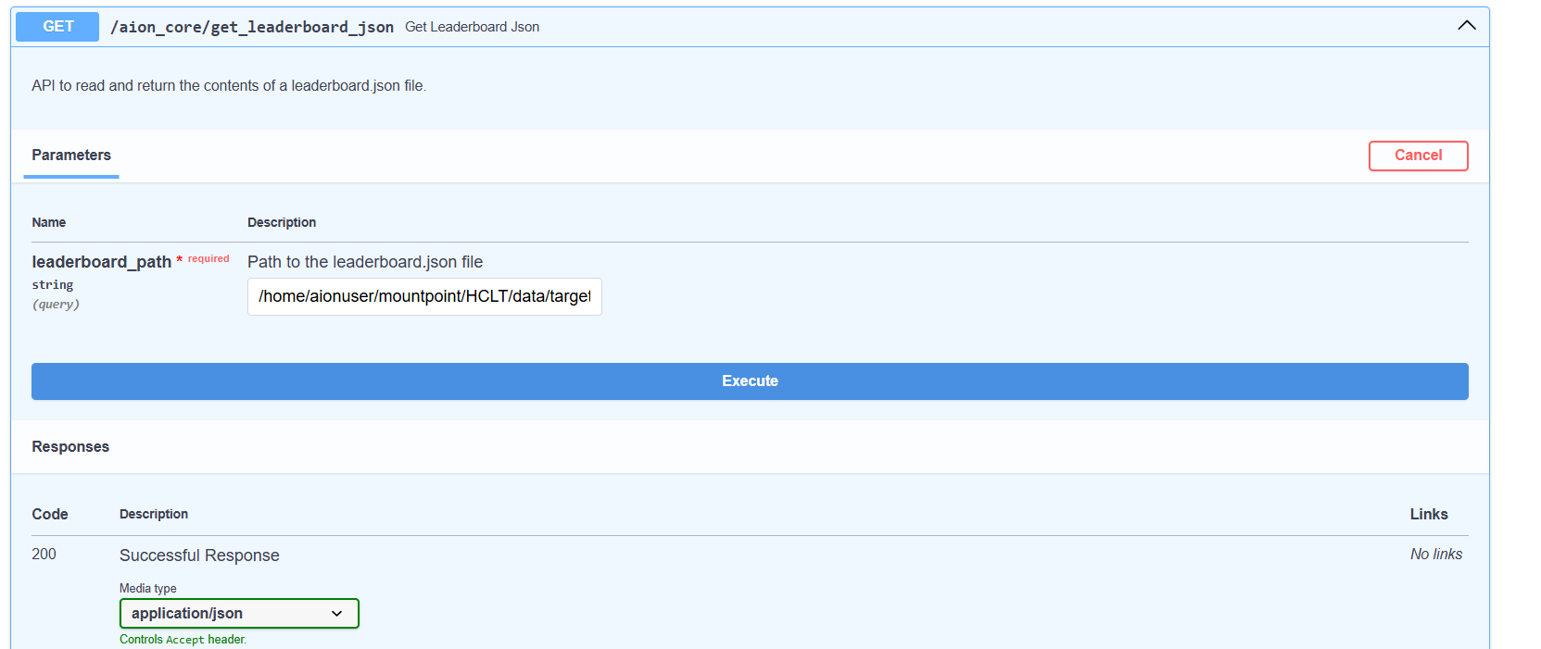Click the Controls Accept header note
The height and width of the screenshot is (649, 1541).
tap(183, 639)
